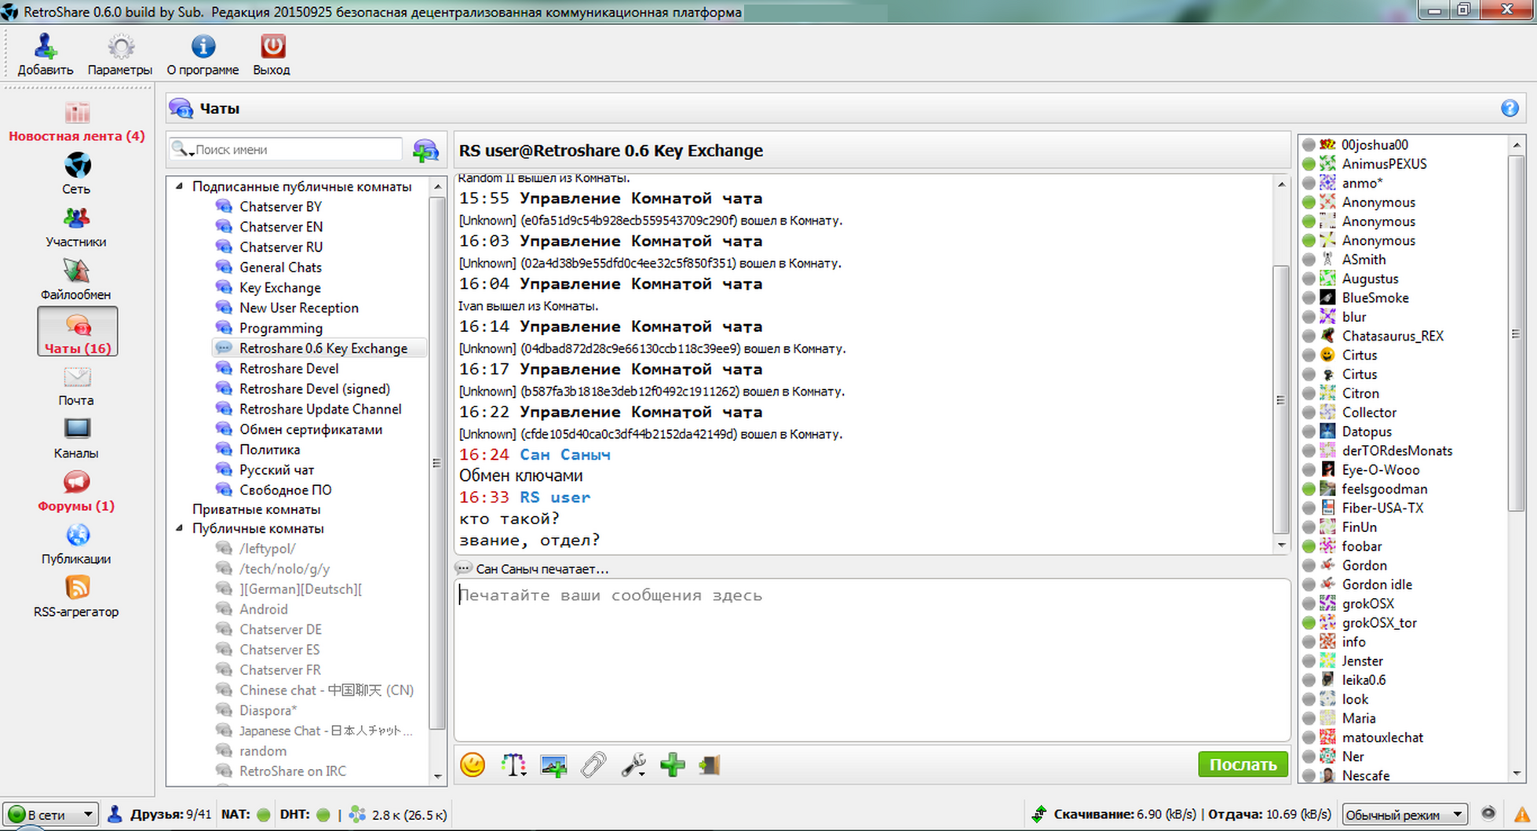Open Публикации section
The height and width of the screenshot is (831, 1537).
click(77, 545)
